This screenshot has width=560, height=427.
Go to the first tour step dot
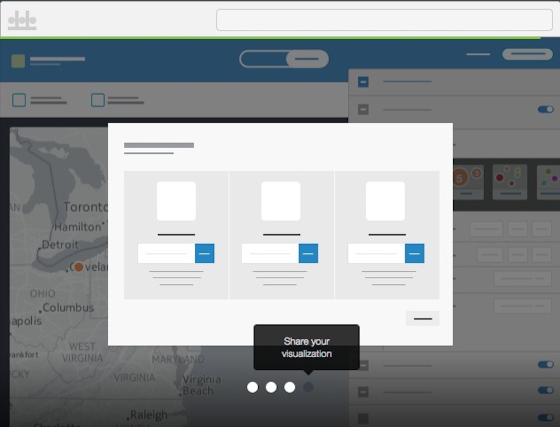tap(252, 387)
